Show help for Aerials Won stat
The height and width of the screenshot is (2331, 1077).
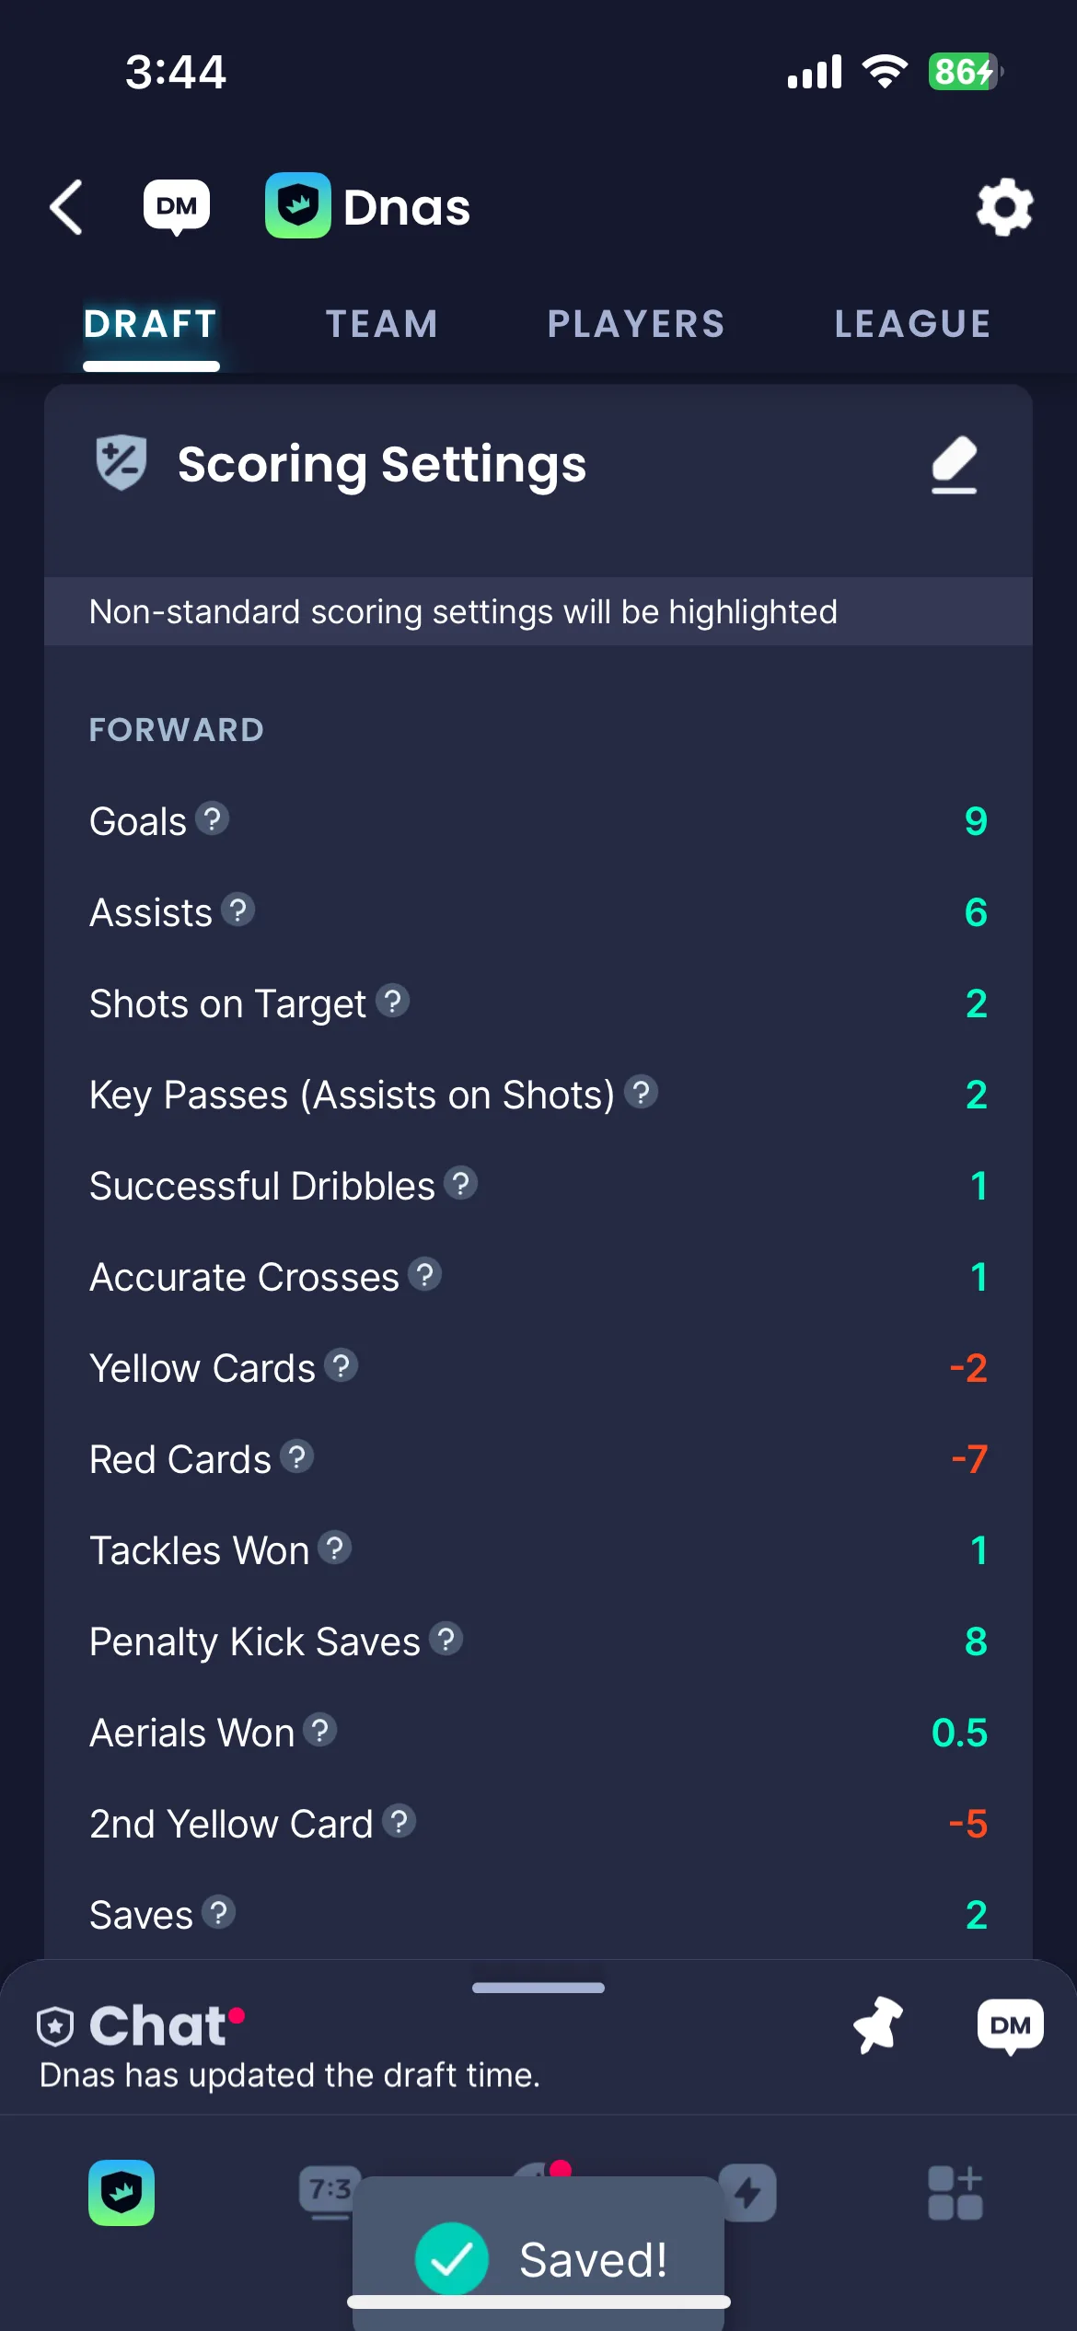[319, 1730]
